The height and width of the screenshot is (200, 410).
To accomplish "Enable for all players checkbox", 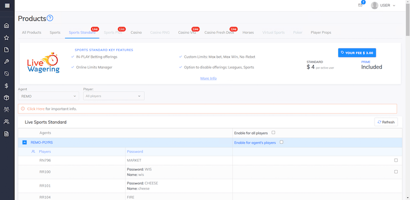I will coord(273,132).
